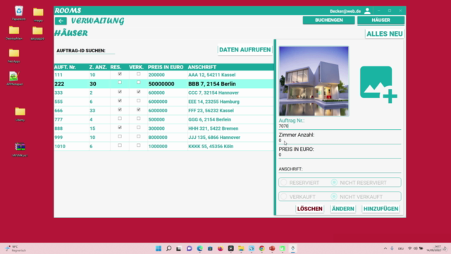Click the PREIS IN EURO input field
This screenshot has width=451, height=254.
tap(340, 155)
